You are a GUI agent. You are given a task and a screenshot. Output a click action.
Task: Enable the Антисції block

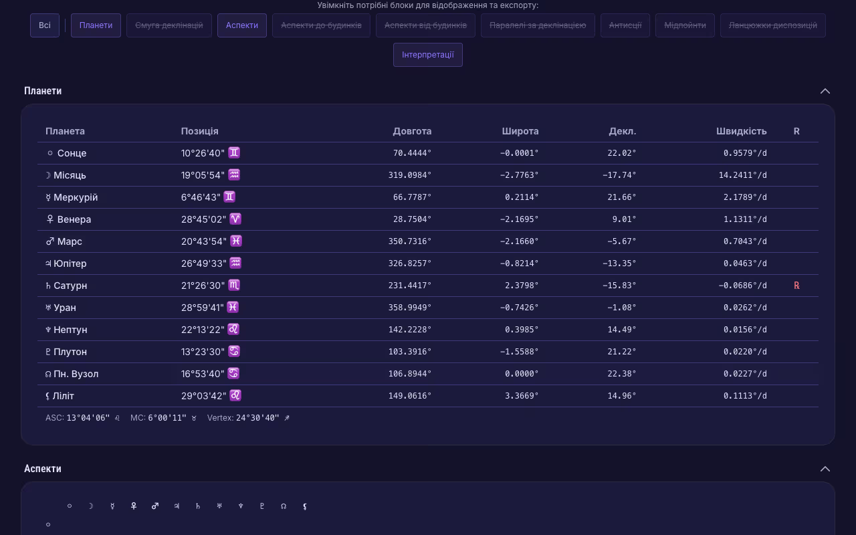point(625,25)
